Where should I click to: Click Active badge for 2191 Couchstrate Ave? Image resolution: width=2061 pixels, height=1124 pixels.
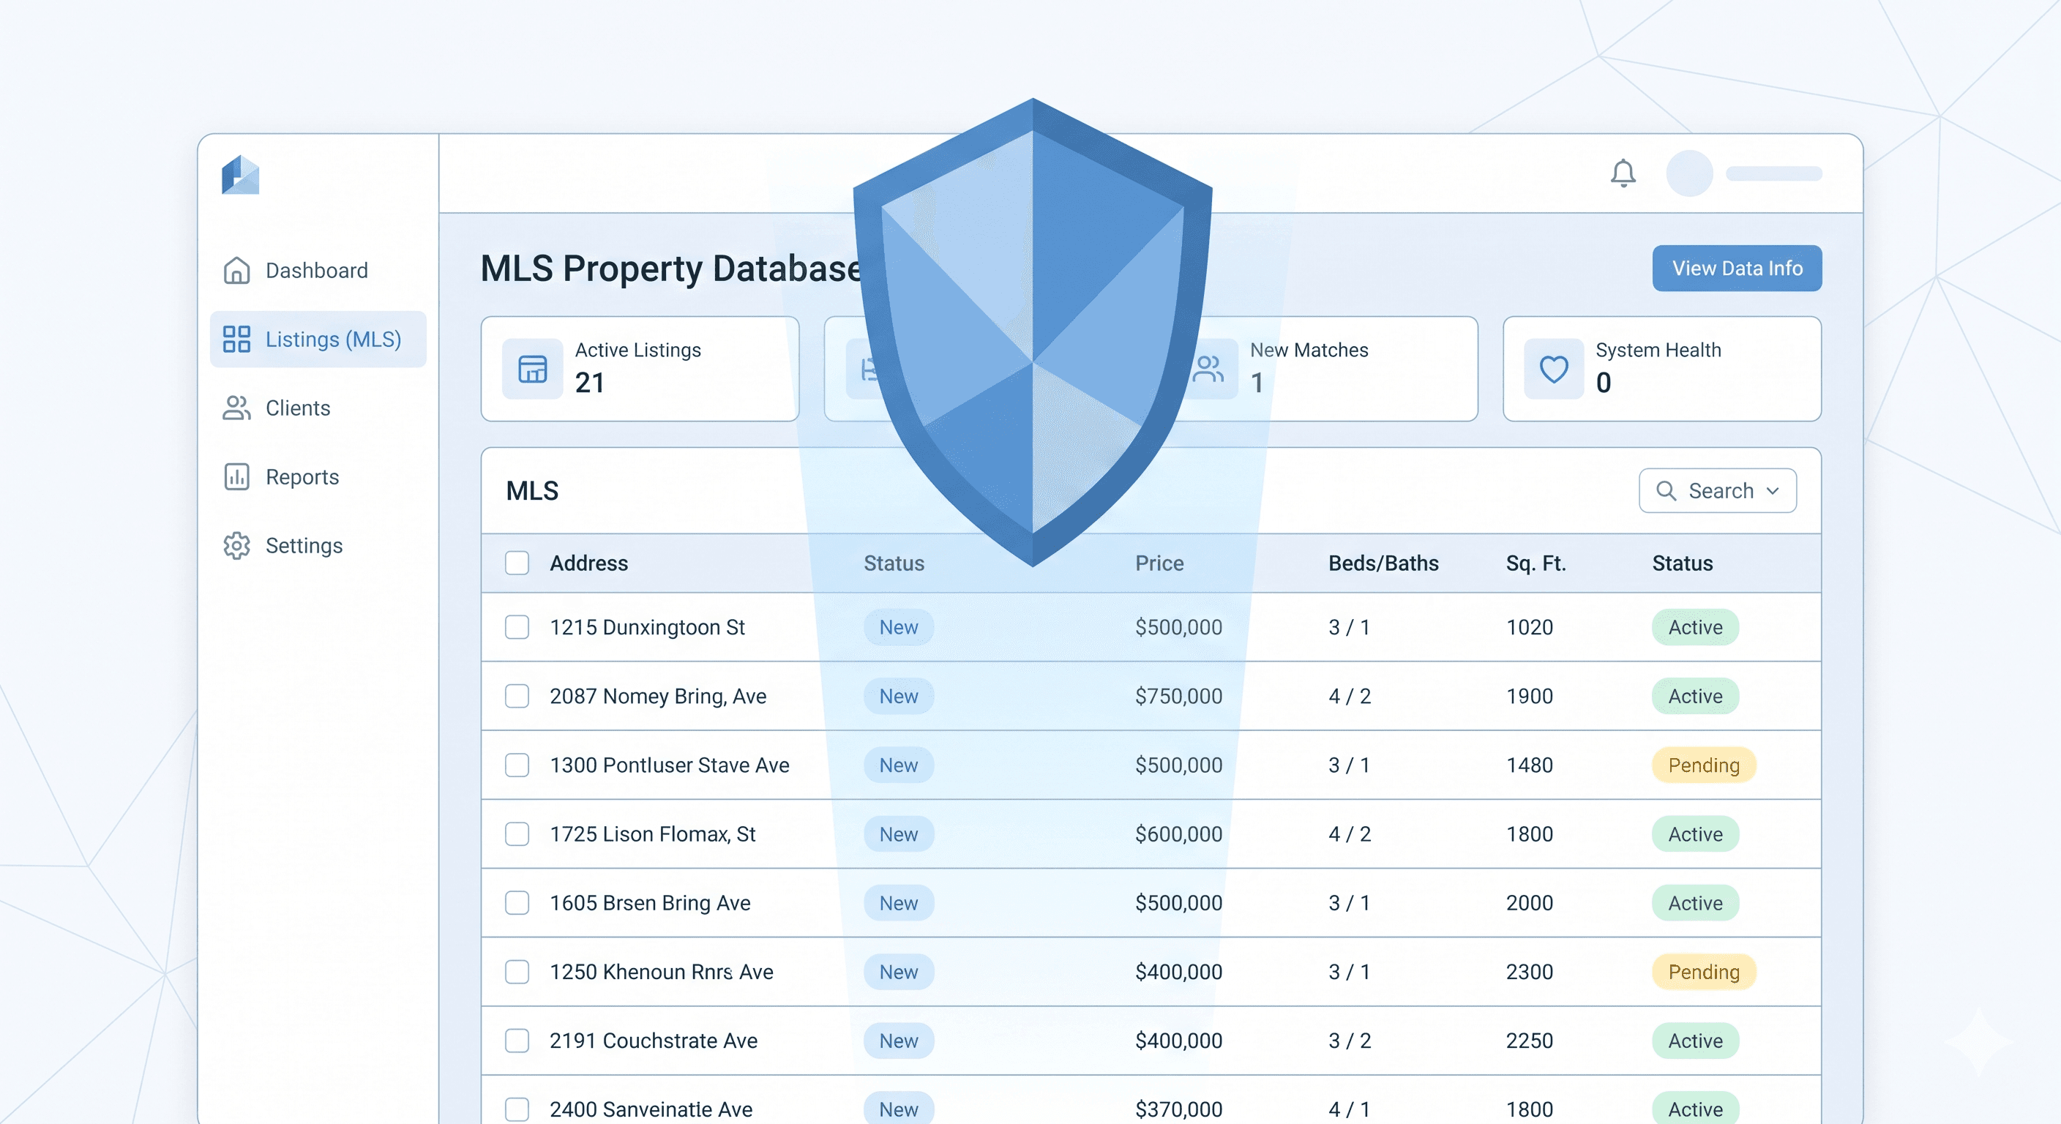coord(1695,1040)
